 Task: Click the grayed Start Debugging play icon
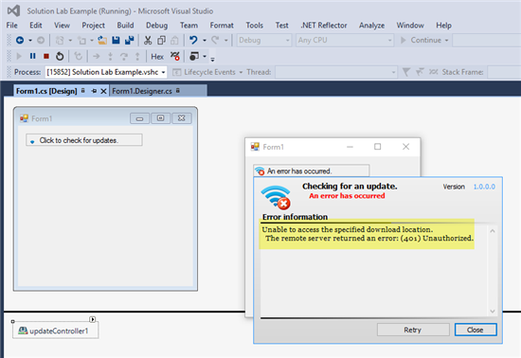19,57
